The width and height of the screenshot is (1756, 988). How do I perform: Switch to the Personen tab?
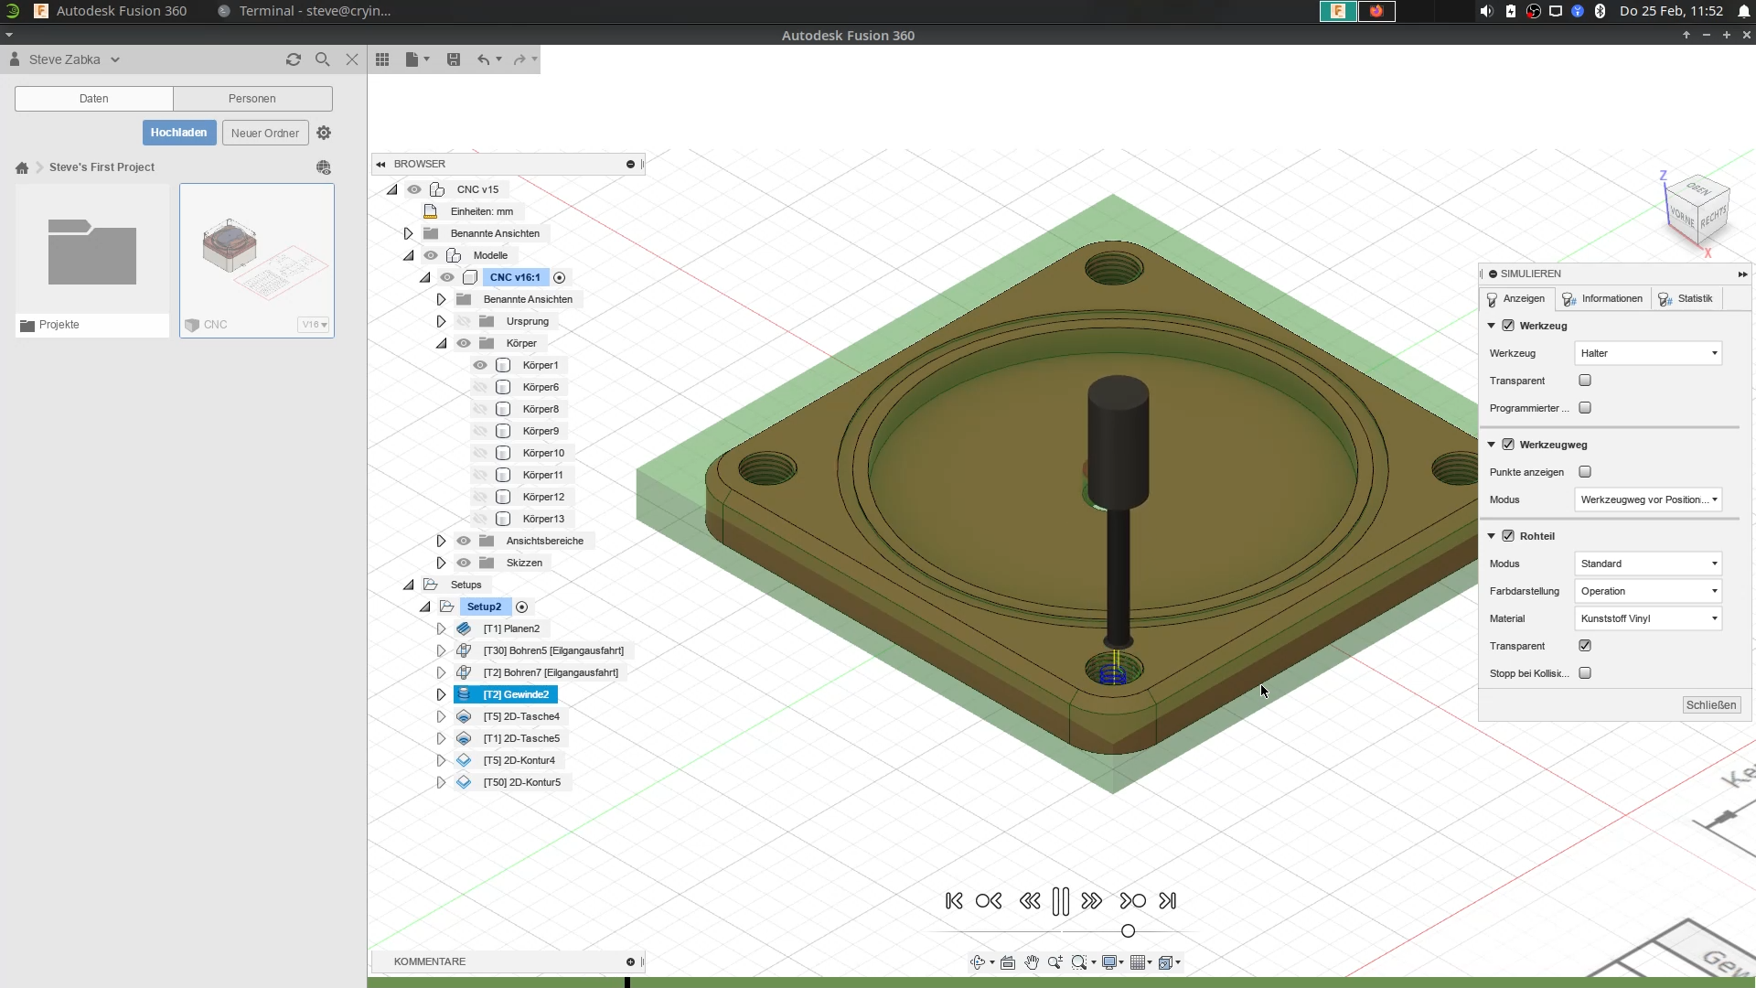(252, 98)
